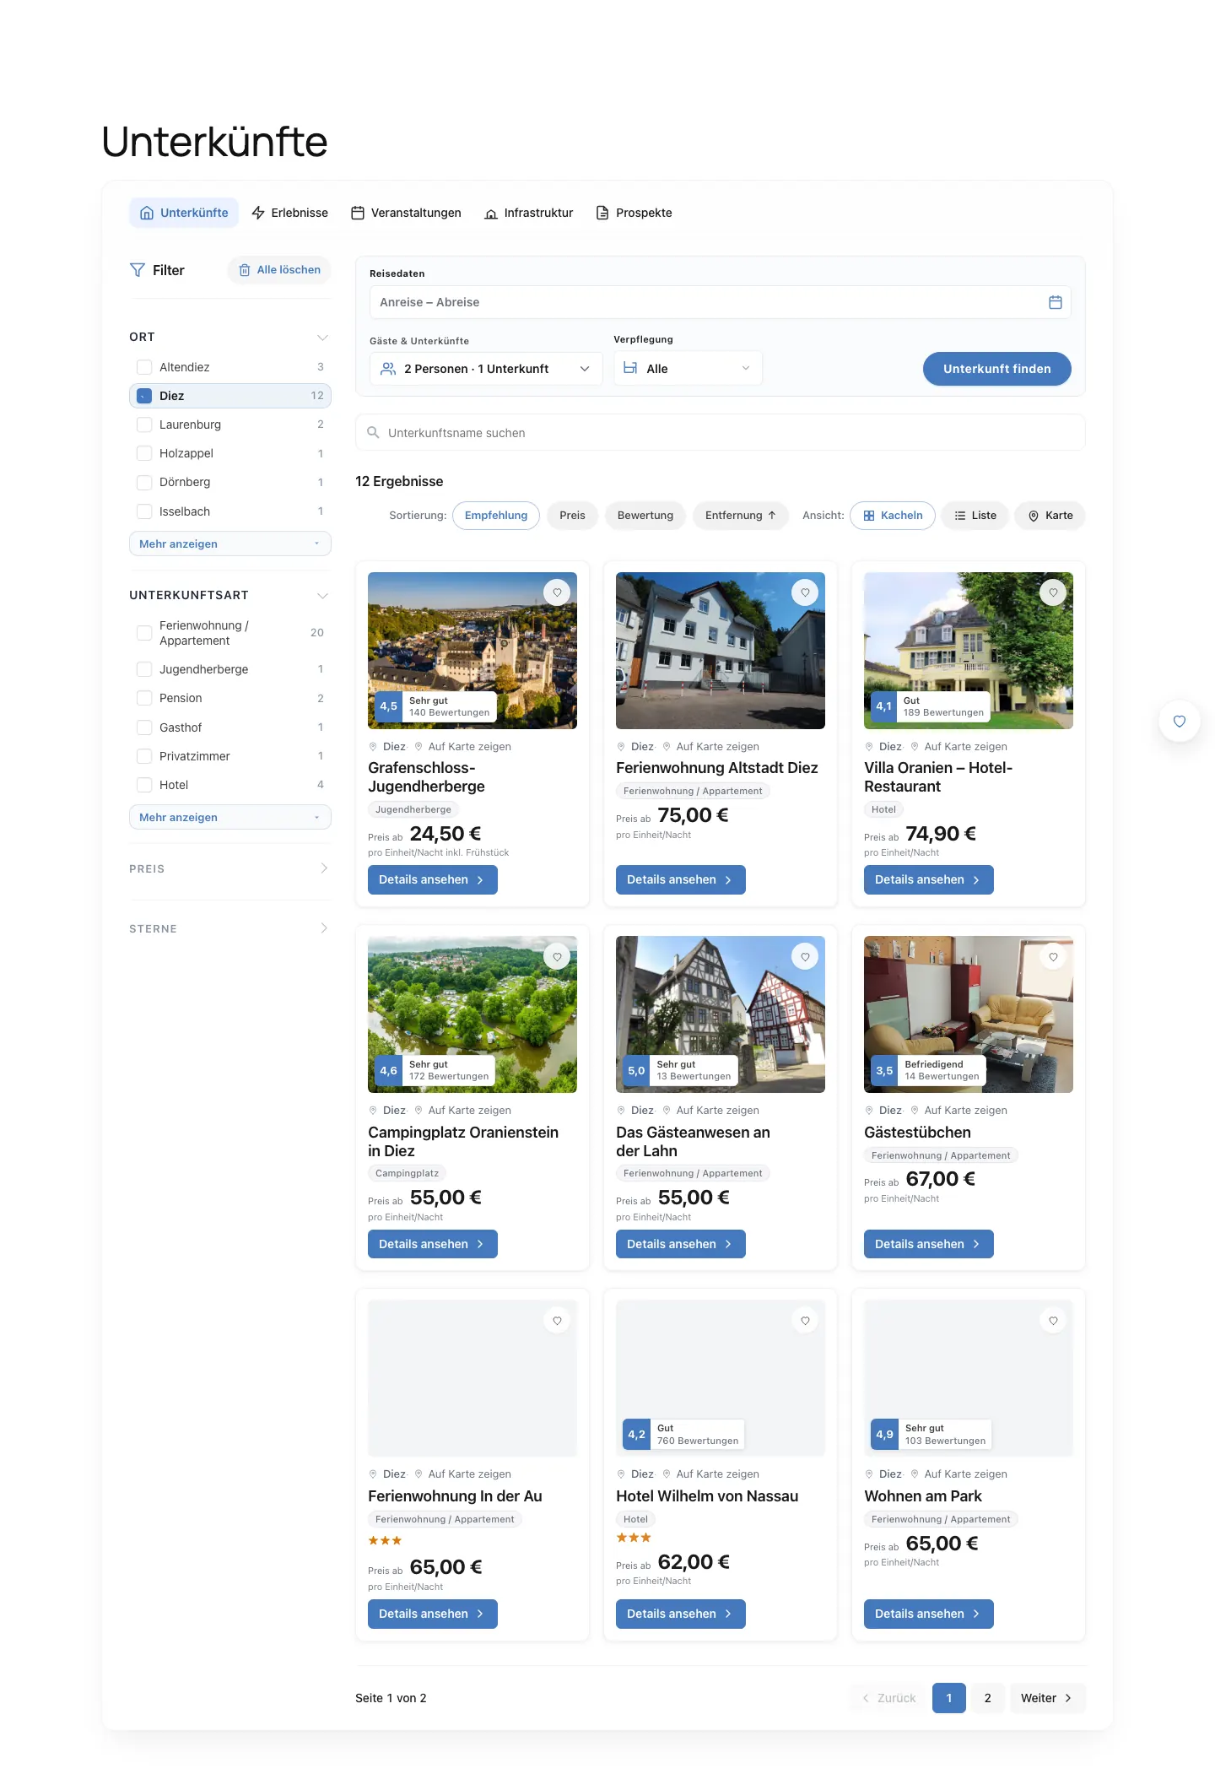The height and width of the screenshot is (1790, 1215).
Task: Tap heart icon on Das Gästeanwesen card
Action: [x=805, y=957]
